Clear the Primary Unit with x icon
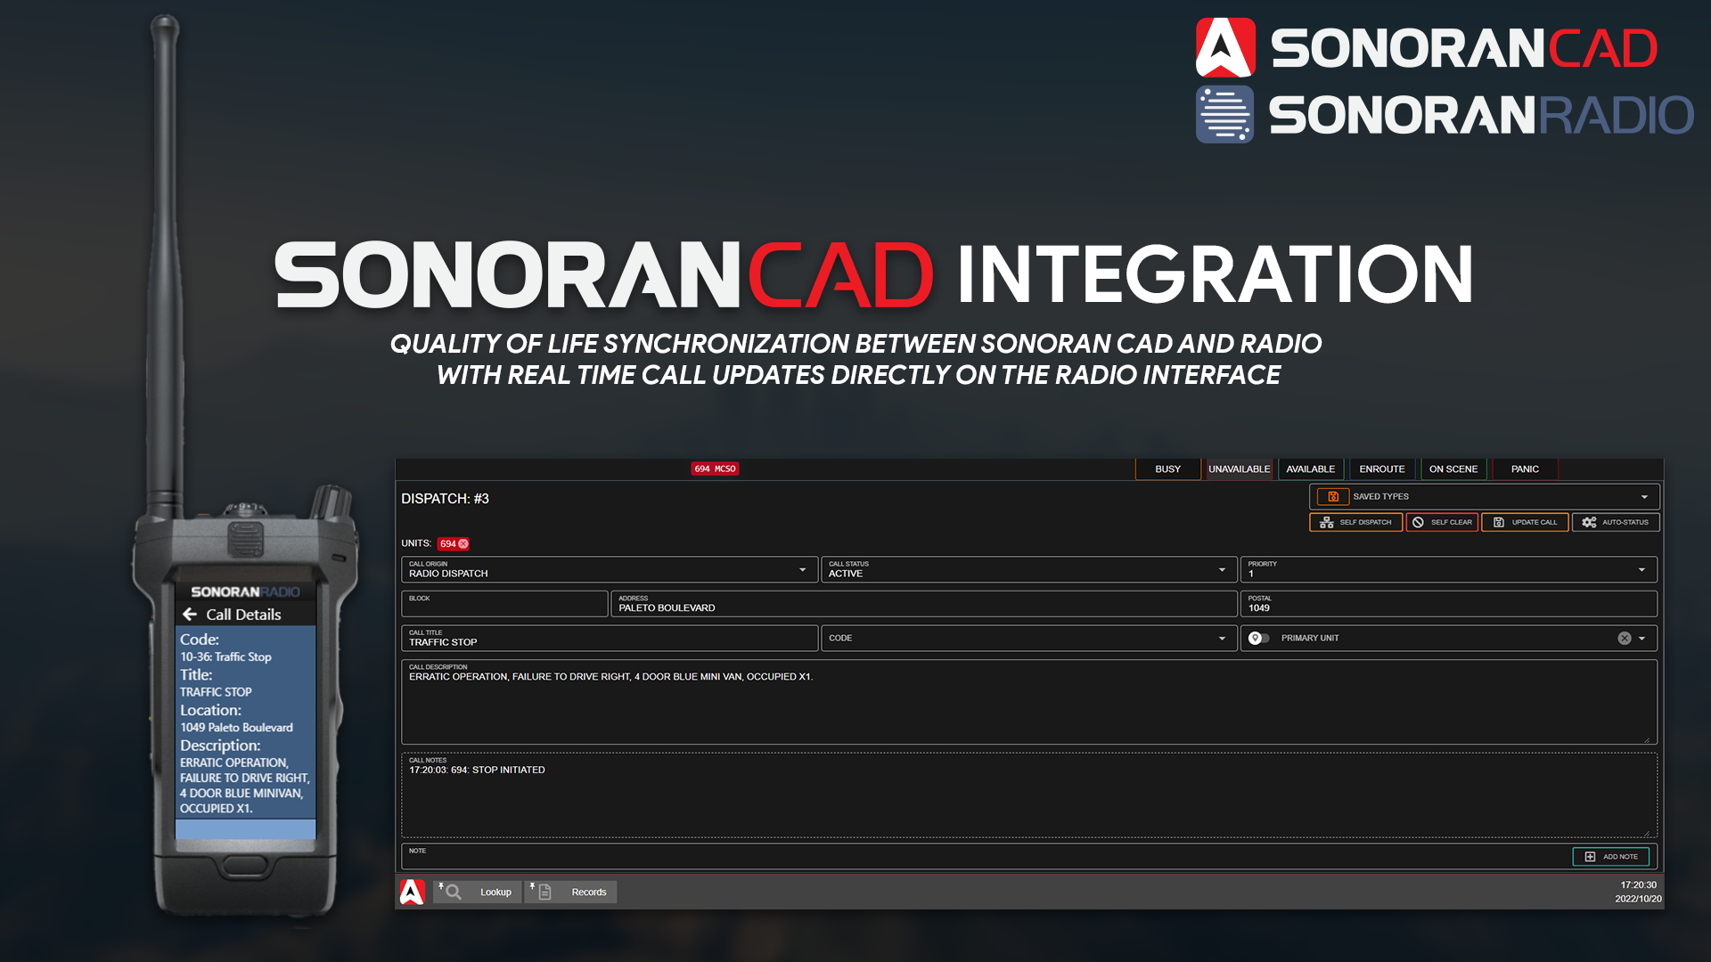This screenshot has width=1711, height=962. click(x=1625, y=639)
